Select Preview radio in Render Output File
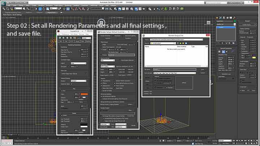This screenshot has width=260, height=146. click(x=167, y=88)
